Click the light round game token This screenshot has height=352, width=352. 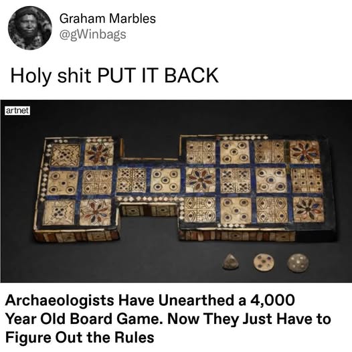click(264, 262)
